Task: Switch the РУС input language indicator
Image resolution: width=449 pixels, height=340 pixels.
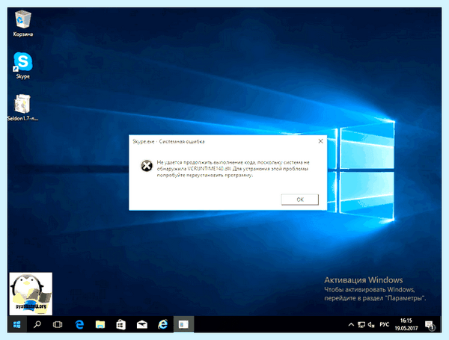Action: pos(385,324)
